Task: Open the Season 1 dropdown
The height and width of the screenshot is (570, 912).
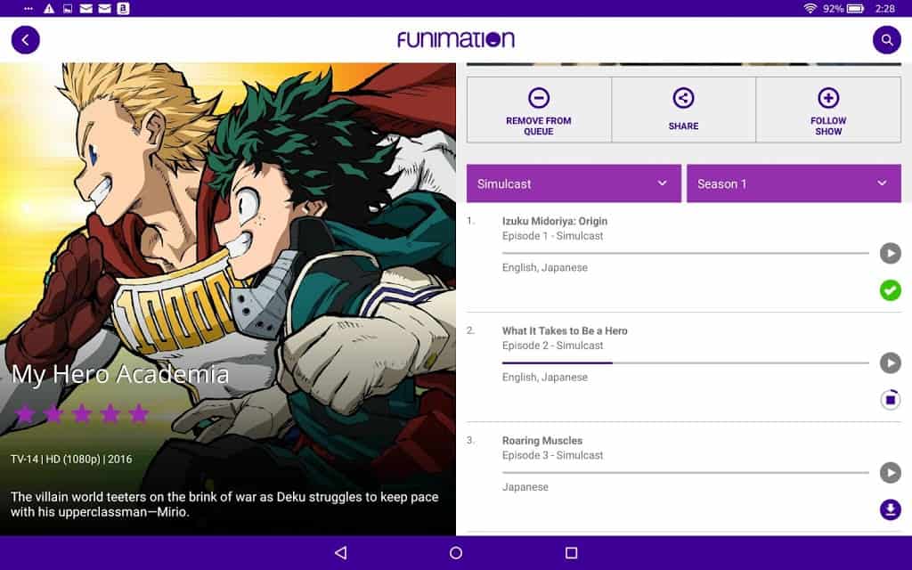Action: (x=794, y=183)
